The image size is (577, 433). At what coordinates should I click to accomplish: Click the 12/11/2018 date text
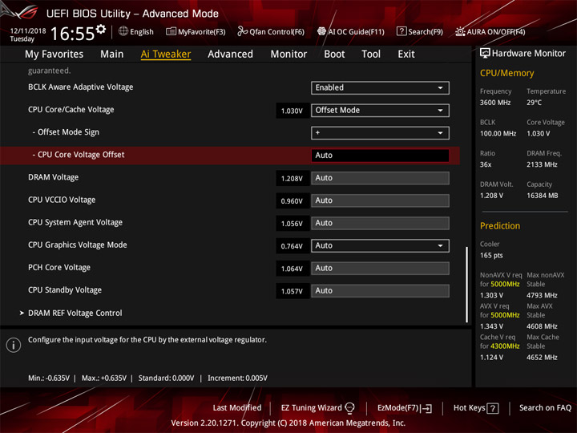[x=28, y=31]
